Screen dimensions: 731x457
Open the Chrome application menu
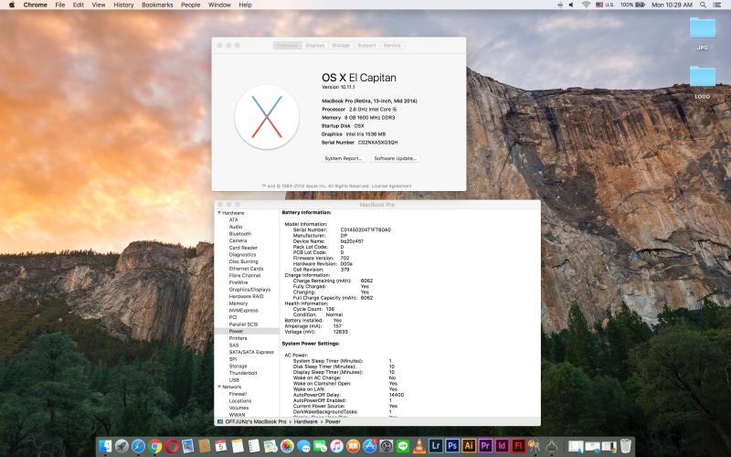pos(35,5)
